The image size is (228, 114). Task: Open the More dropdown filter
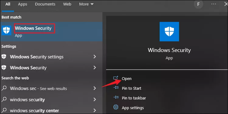86,4
